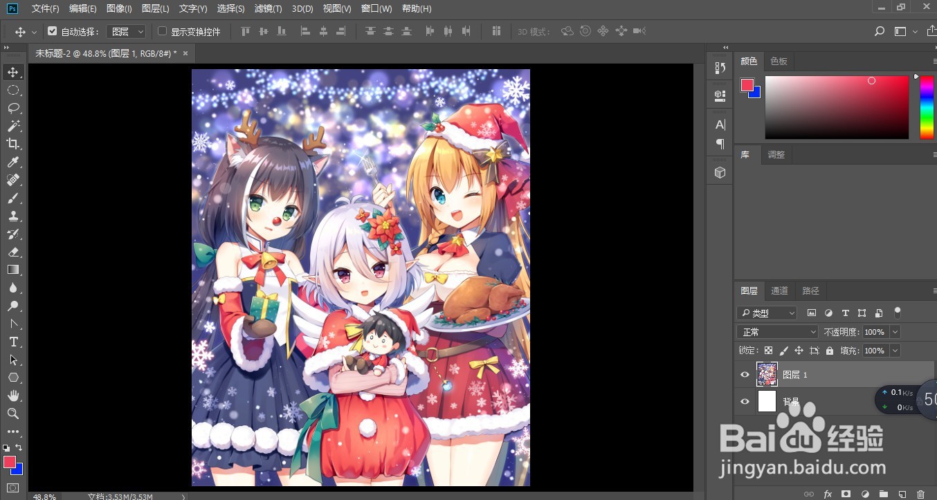This screenshot has height=500, width=937.
Task: Toggle the layer filter switch
Action: coord(898,313)
